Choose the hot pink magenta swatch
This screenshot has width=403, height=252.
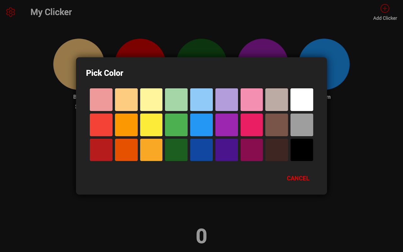click(x=252, y=125)
